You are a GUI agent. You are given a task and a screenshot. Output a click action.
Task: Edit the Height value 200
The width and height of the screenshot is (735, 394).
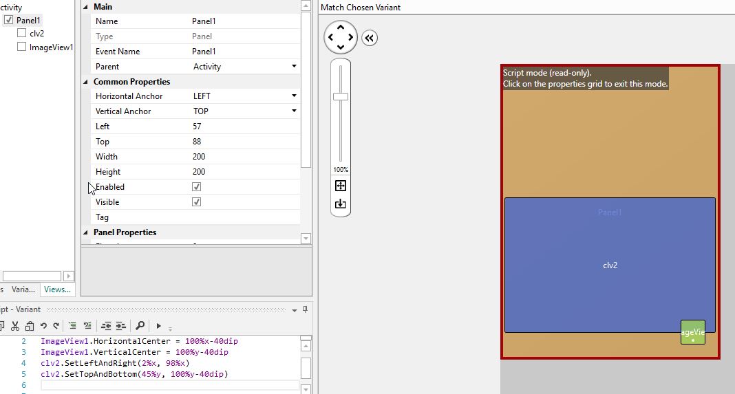point(244,171)
